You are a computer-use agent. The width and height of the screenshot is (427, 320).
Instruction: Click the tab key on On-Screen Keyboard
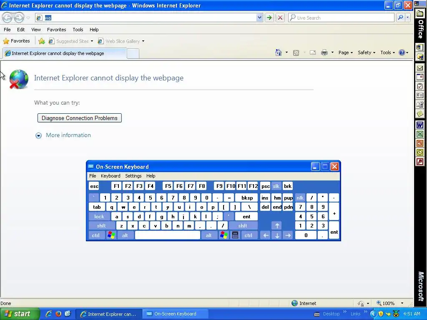pyautogui.click(x=97, y=207)
